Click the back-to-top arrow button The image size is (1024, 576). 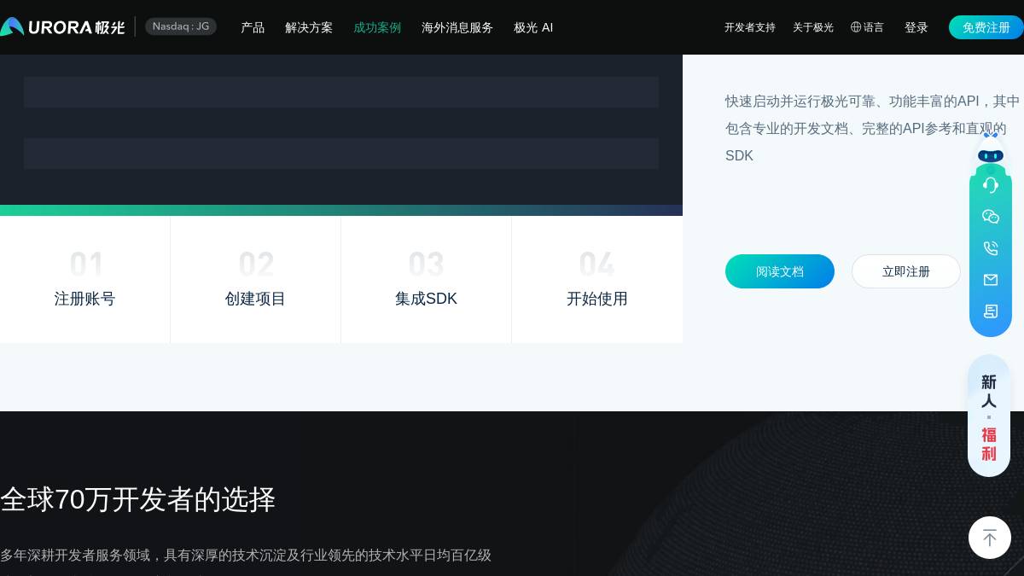[x=990, y=538]
